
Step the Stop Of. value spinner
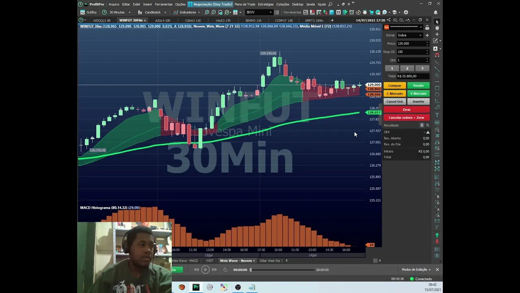(427, 52)
